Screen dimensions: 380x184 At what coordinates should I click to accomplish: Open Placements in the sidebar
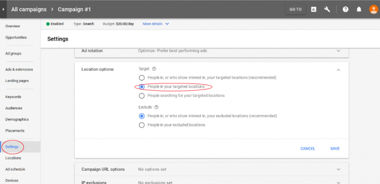tap(15, 131)
